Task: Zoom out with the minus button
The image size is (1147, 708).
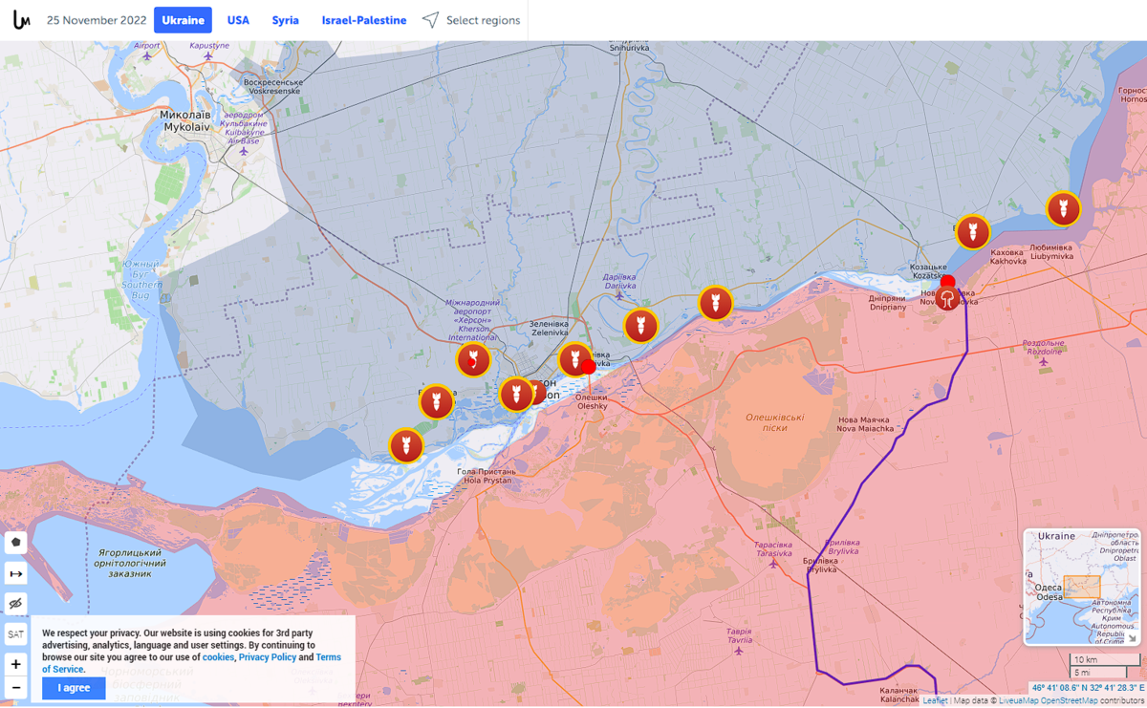Action: pyautogui.click(x=16, y=688)
